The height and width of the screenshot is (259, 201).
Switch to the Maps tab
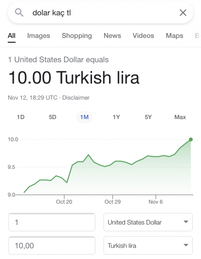pos(174,36)
